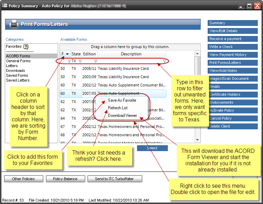Screen dimensions: 263x204
Task: Click Activate Policy
Action: [233, 110]
